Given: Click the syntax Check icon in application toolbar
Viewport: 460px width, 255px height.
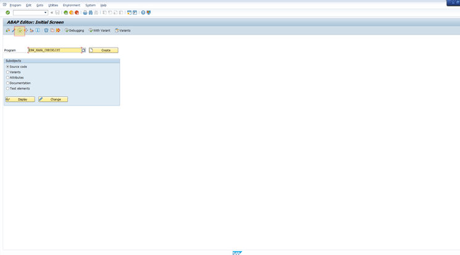Looking at the screenshot, I should pos(8,30).
